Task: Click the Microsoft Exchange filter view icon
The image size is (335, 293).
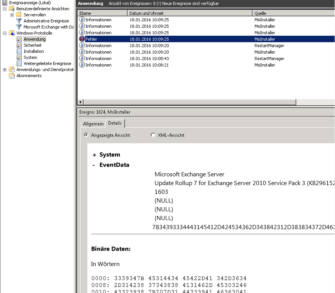Action: point(19,27)
